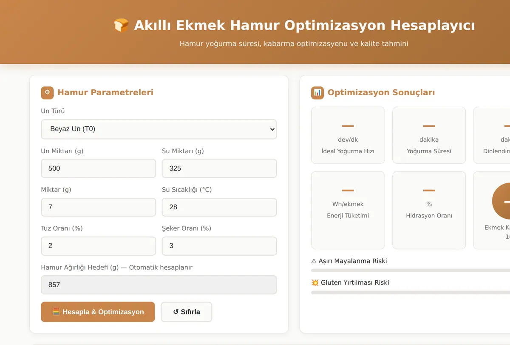Viewport: 510px width, 345px height.
Task: Focus the Miktar (g) field showing 7
Action: pos(99,207)
